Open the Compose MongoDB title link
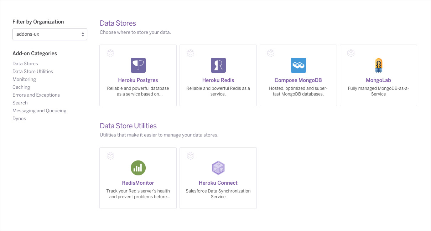This screenshot has height=231, width=431. 298,80
